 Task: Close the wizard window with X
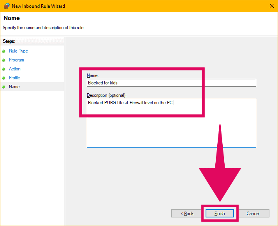point(272,6)
